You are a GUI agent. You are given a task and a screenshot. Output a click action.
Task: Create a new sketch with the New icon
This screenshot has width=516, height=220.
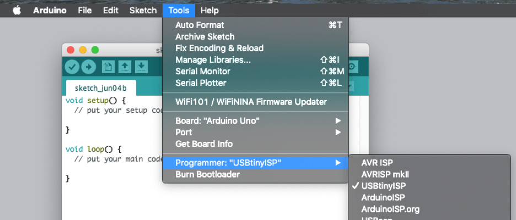click(109, 67)
